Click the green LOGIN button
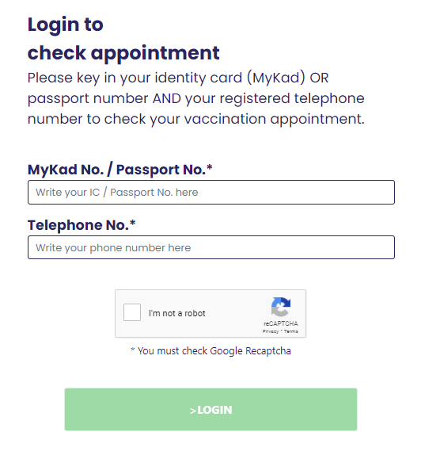The image size is (421, 455). coord(210,410)
